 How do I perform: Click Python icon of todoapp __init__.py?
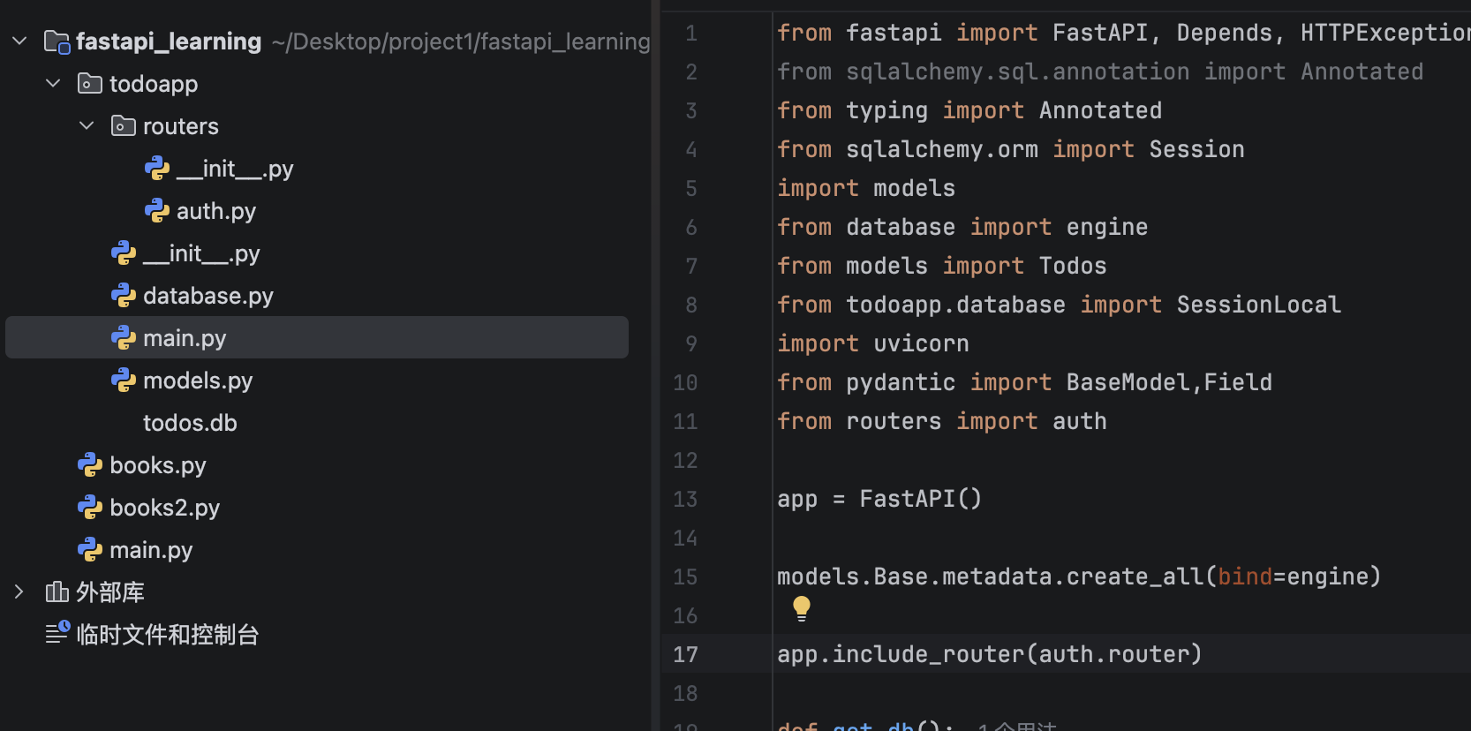tap(124, 252)
